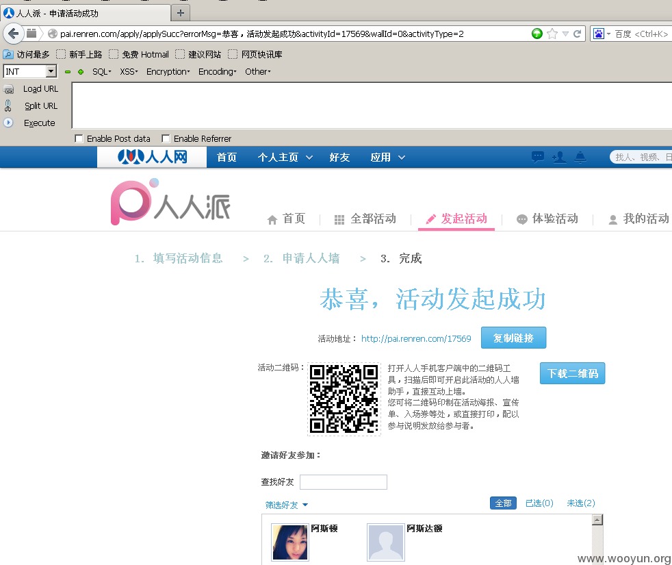Viewport: 672px width, 565px height.
Task: Show 未选(2) unselected friends
Action: [x=581, y=503]
